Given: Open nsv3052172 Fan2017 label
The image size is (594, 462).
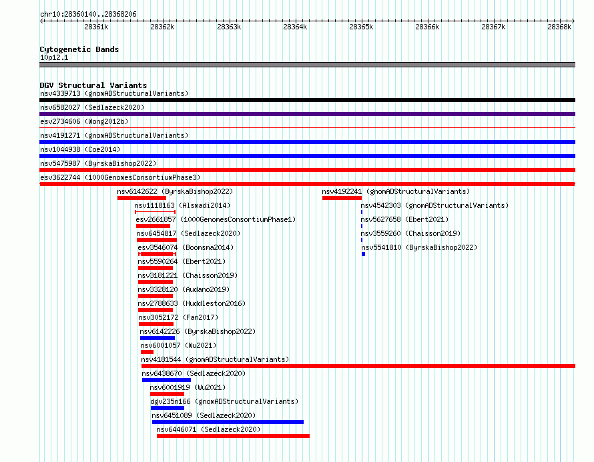Looking at the screenshot, I should click(x=178, y=317).
